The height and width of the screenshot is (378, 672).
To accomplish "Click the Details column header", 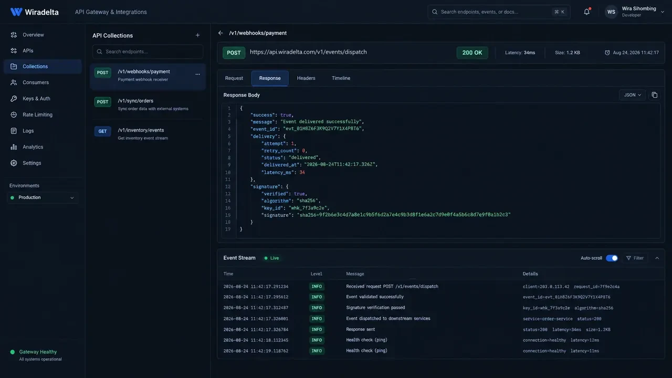I will (530, 274).
